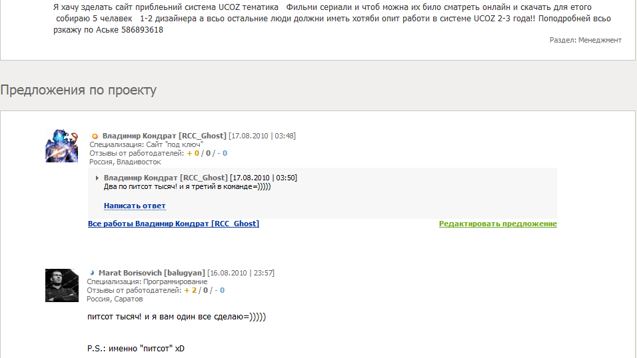Image resolution: width=637 pixels, height=358 pixels.
Task: Click negative reviews count -0 for Владимир
Action: (223, 153)
